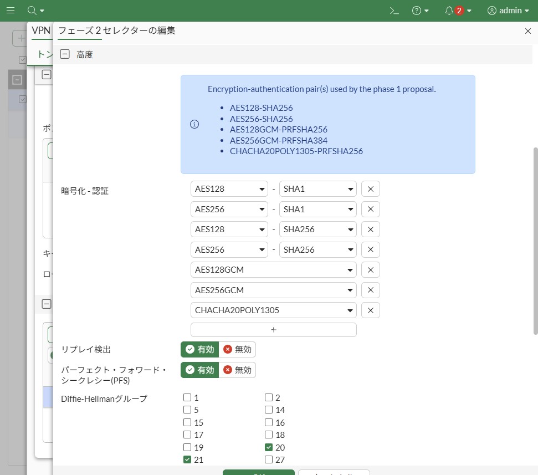Open the notifications bell icon
538x475 pixels.
pyautogui.click(x=449, y=11)
